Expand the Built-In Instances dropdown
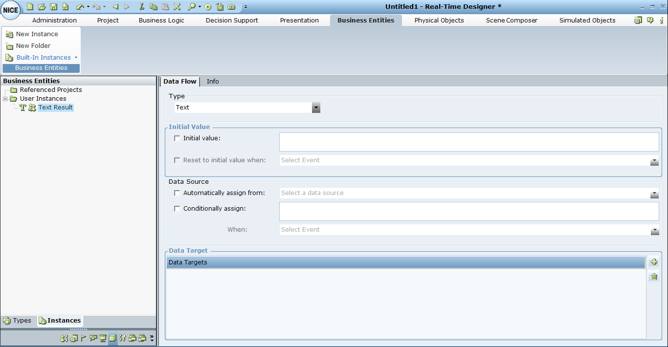Image resolution: width=668 pixels, height=347 pixels. 76,58
